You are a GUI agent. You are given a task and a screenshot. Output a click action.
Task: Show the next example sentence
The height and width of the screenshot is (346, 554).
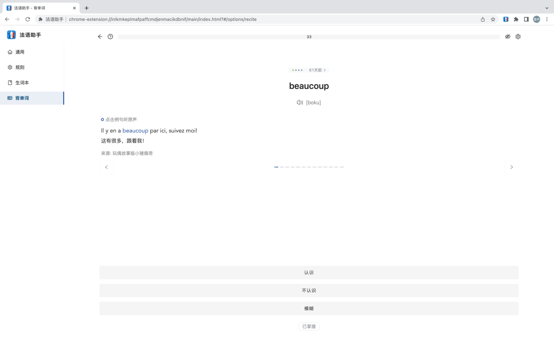click(512, 167)
